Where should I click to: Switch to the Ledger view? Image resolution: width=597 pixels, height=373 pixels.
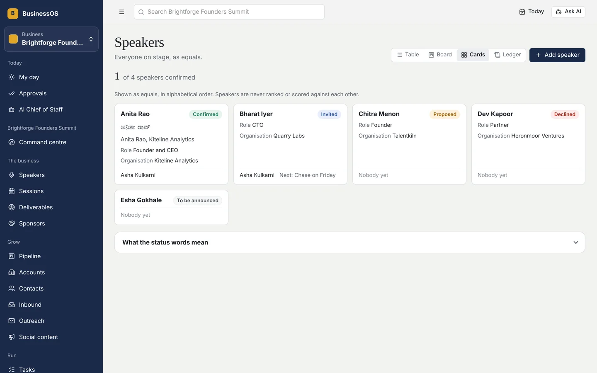point(507,55)
